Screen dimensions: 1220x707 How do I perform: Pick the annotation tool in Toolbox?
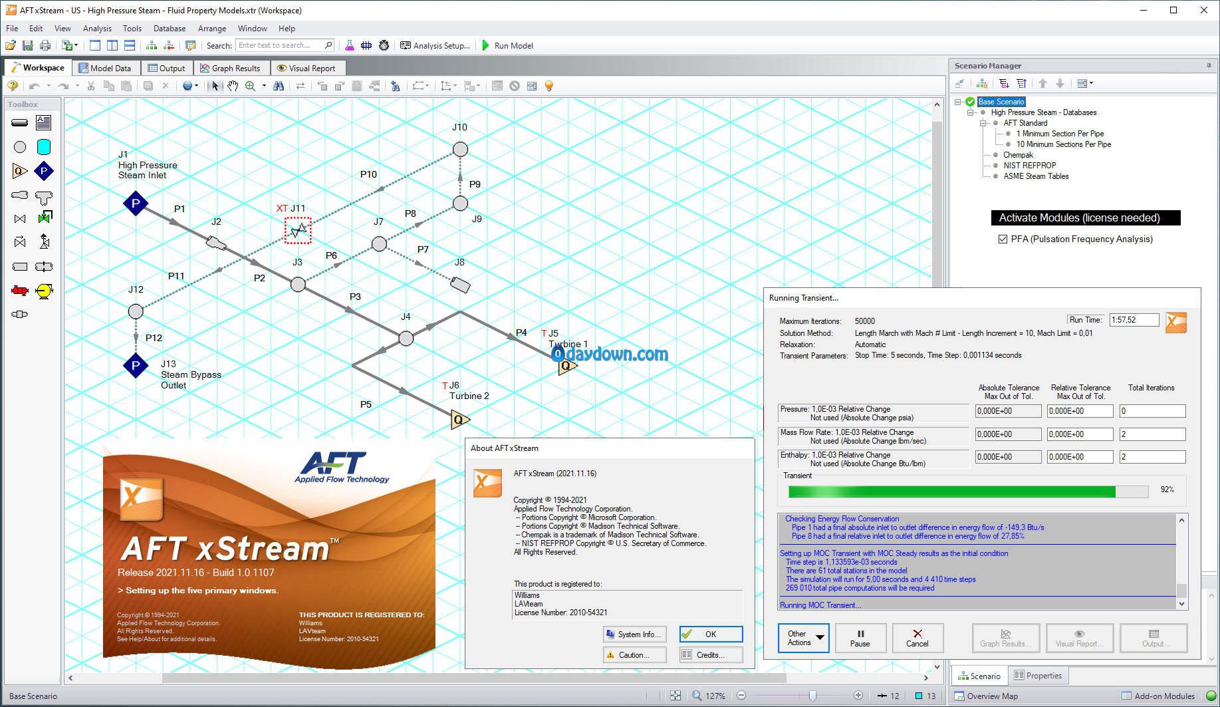pos(44,122)
